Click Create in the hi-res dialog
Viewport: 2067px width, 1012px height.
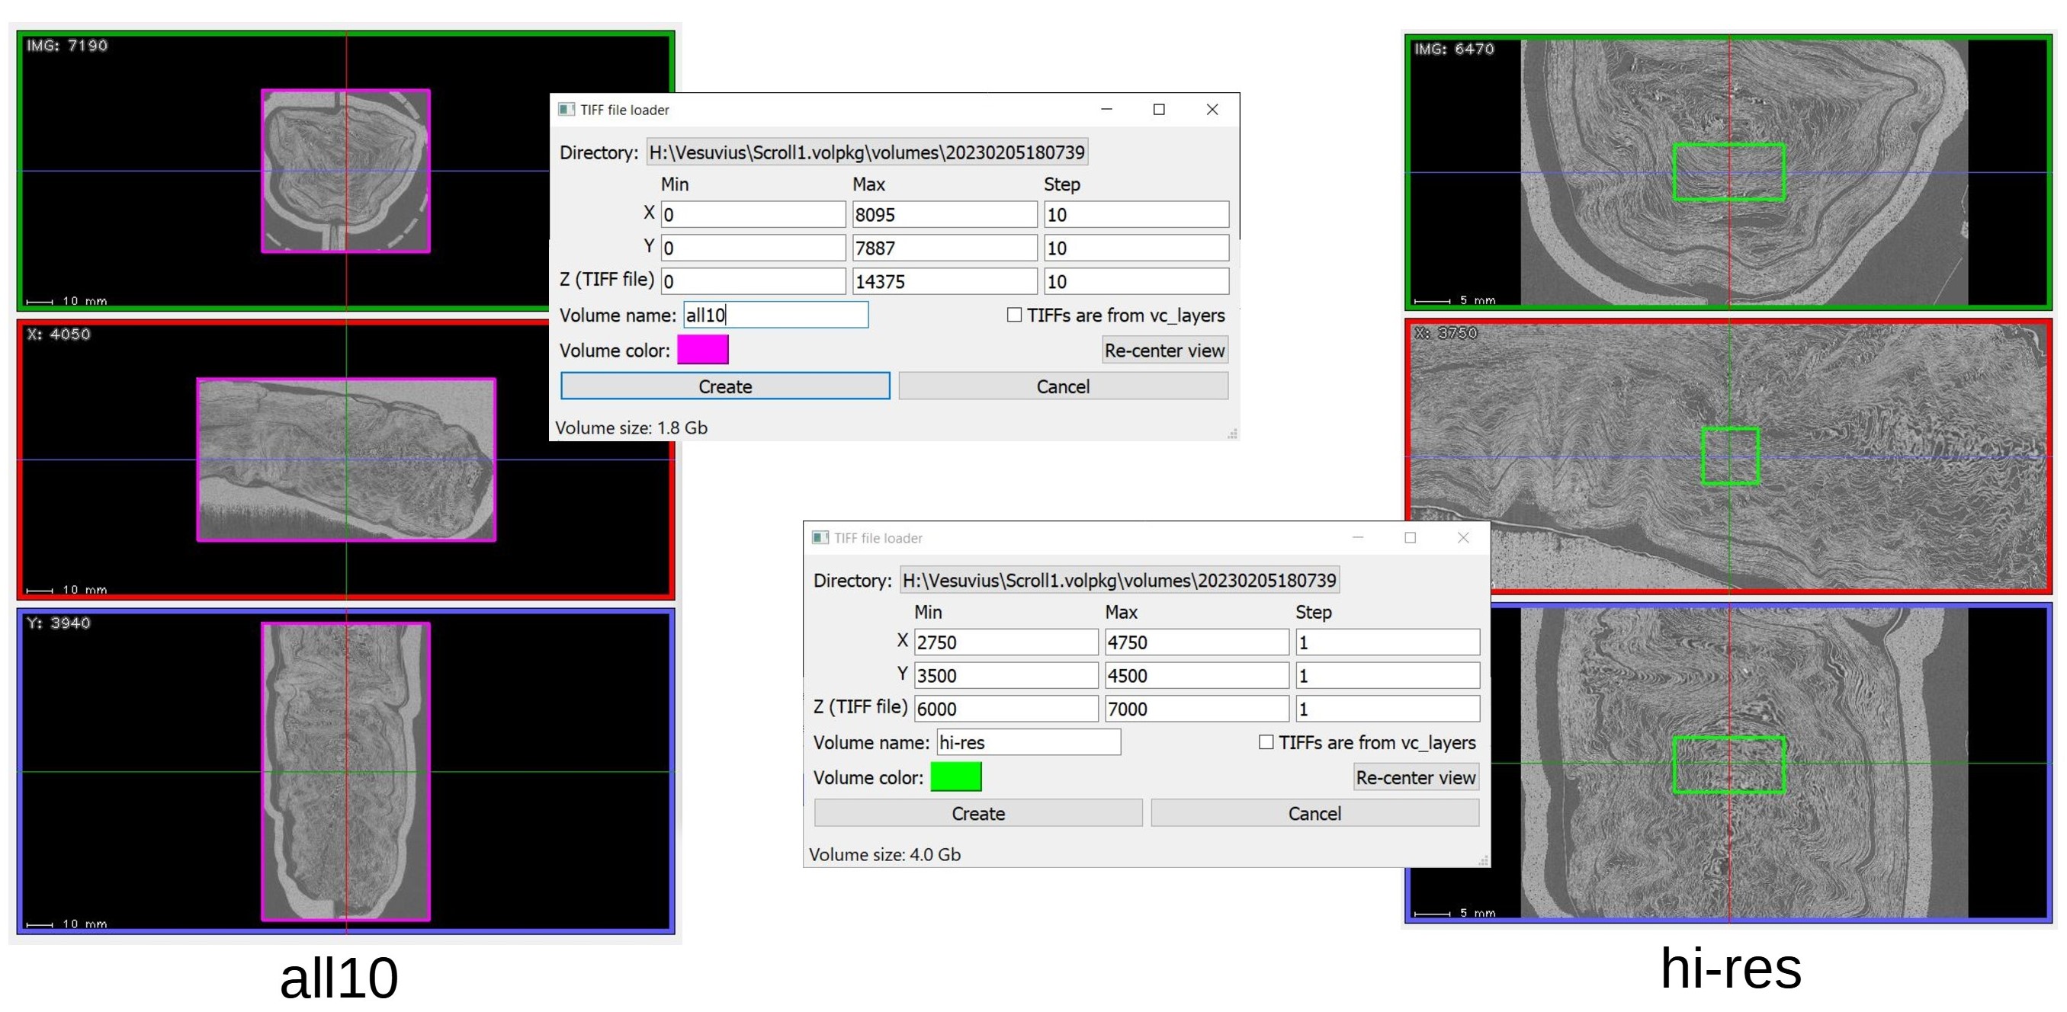(x=977, y=812)
